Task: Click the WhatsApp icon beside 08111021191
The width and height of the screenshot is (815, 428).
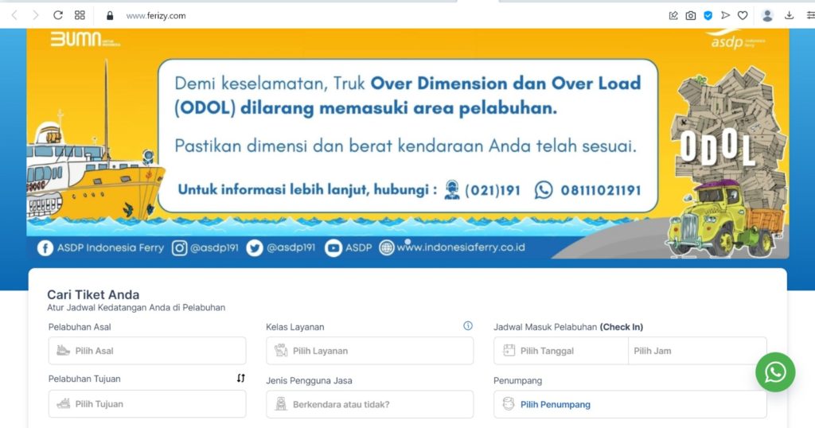Action: tap(544, 189)
